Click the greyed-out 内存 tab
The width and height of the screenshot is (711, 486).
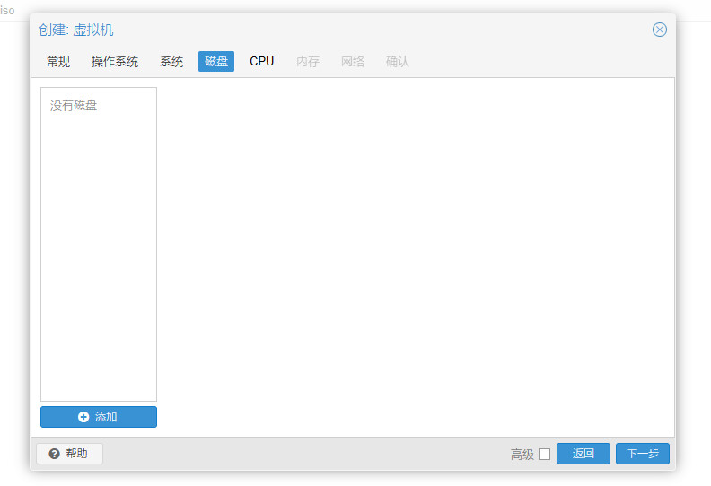(308, 61)
